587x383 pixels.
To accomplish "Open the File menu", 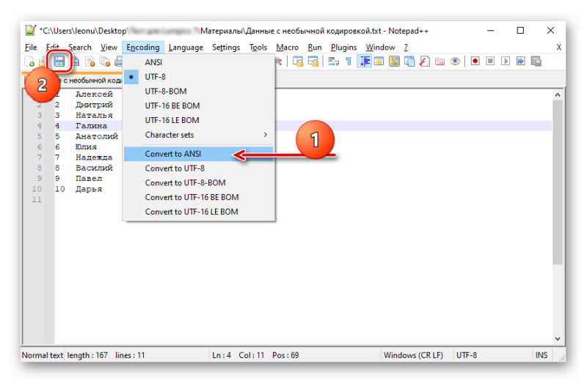I will (x=31, y=48).
